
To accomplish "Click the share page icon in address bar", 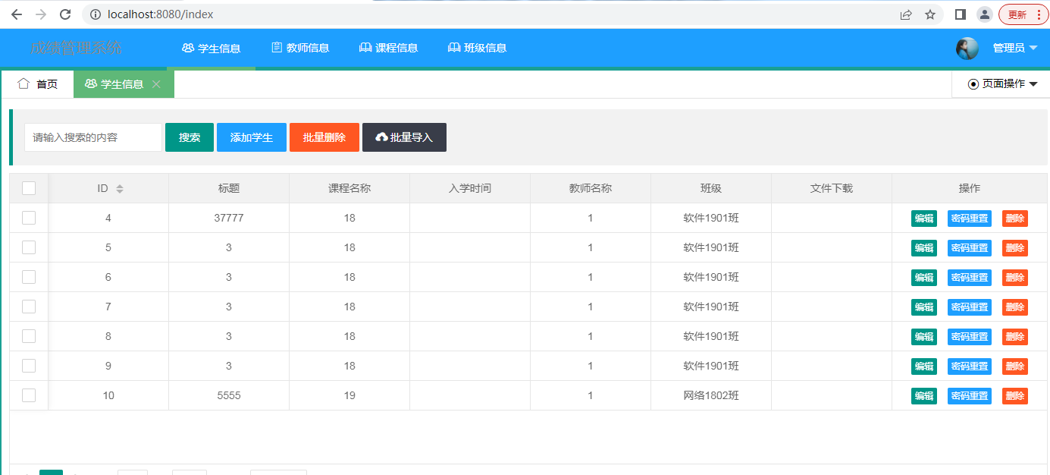I will pos(906,14).
